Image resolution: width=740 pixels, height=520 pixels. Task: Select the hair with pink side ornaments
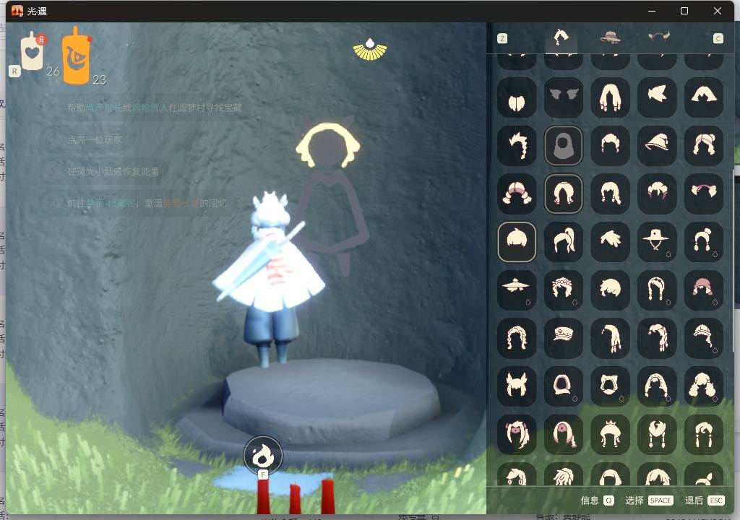517,435
